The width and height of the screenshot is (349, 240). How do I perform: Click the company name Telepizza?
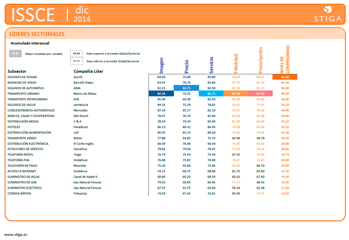[80, 194]
